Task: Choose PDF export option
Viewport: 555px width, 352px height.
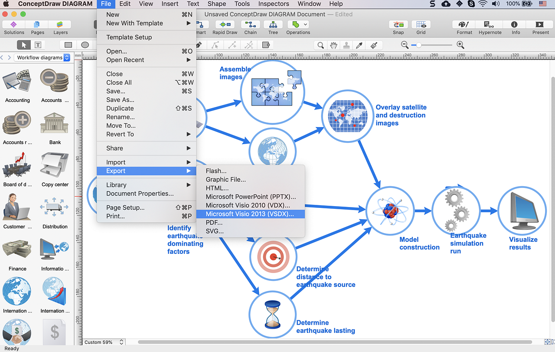Action: pos(251,222)
